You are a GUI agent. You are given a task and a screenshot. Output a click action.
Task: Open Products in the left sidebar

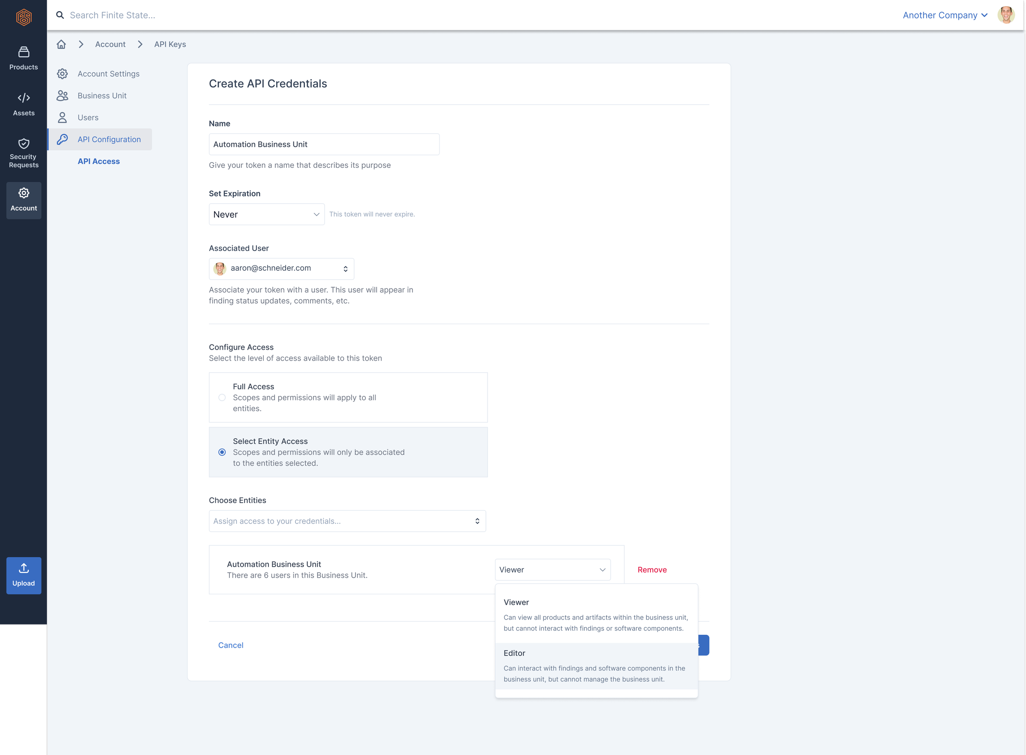coord(24,57)
